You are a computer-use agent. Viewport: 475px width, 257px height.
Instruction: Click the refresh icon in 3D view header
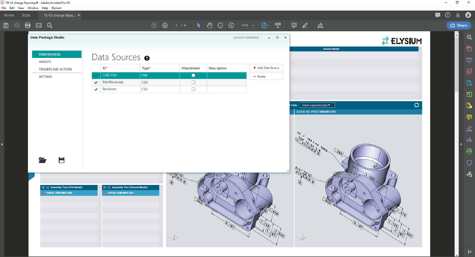click(x=417, y=105)
